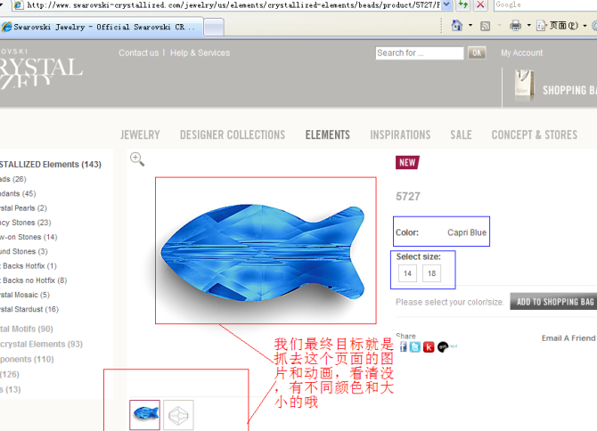Click the Swarovski Crystallized logo

[x=41, y=69]
